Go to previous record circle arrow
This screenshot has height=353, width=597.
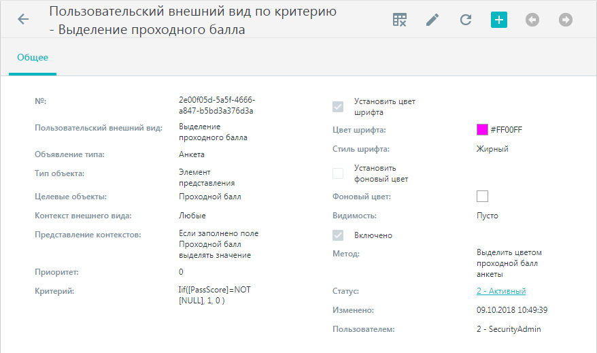[532, 20]
